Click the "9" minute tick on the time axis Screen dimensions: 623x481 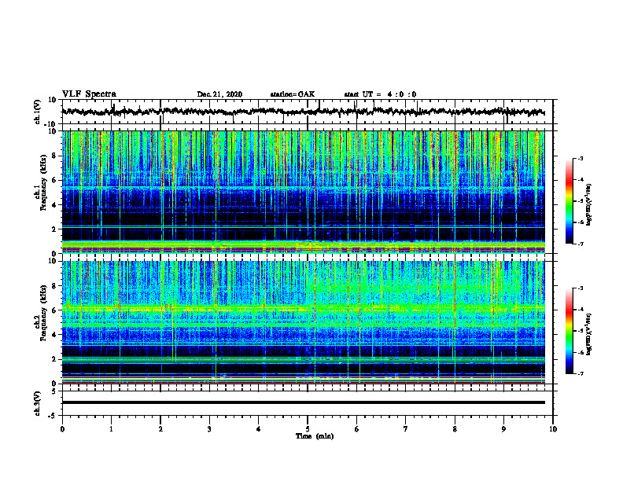pos(503,429)
